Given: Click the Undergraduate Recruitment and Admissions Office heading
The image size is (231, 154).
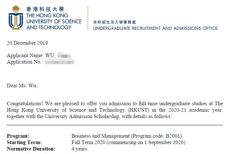Looking at the screenshot, I should click(155, 28).
